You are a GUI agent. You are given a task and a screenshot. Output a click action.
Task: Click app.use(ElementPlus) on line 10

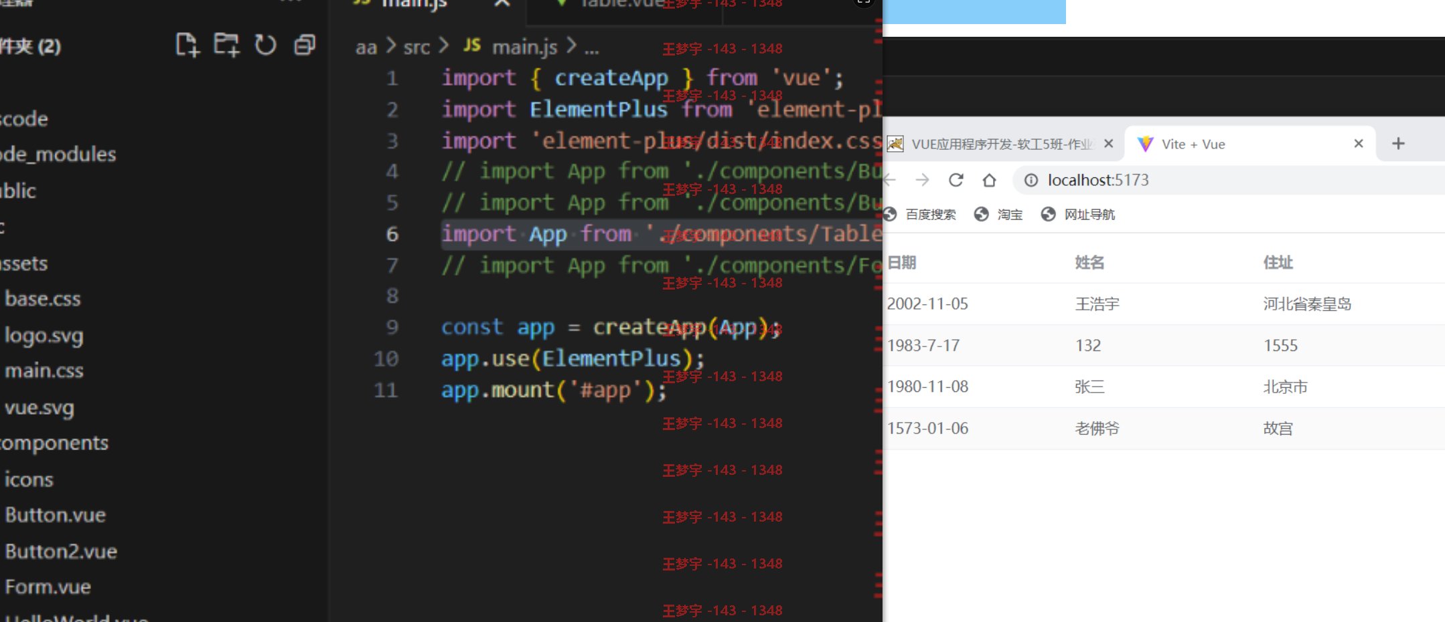click(x=573, y=359)
